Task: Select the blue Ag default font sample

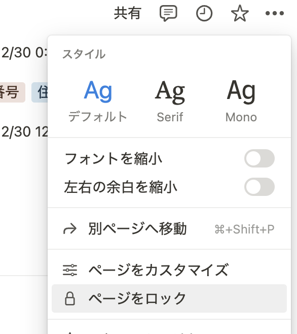Action: [98, 91]
